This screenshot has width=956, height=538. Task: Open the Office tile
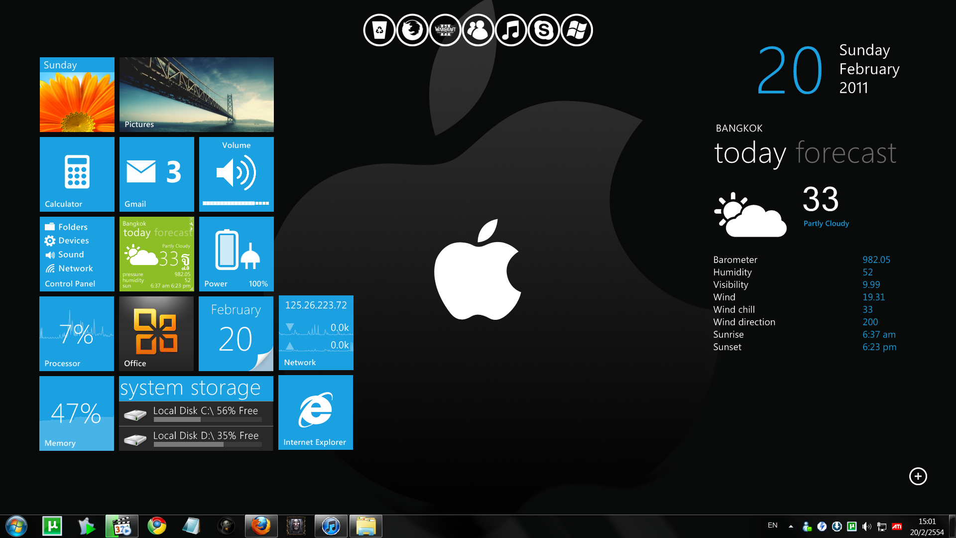156,334
